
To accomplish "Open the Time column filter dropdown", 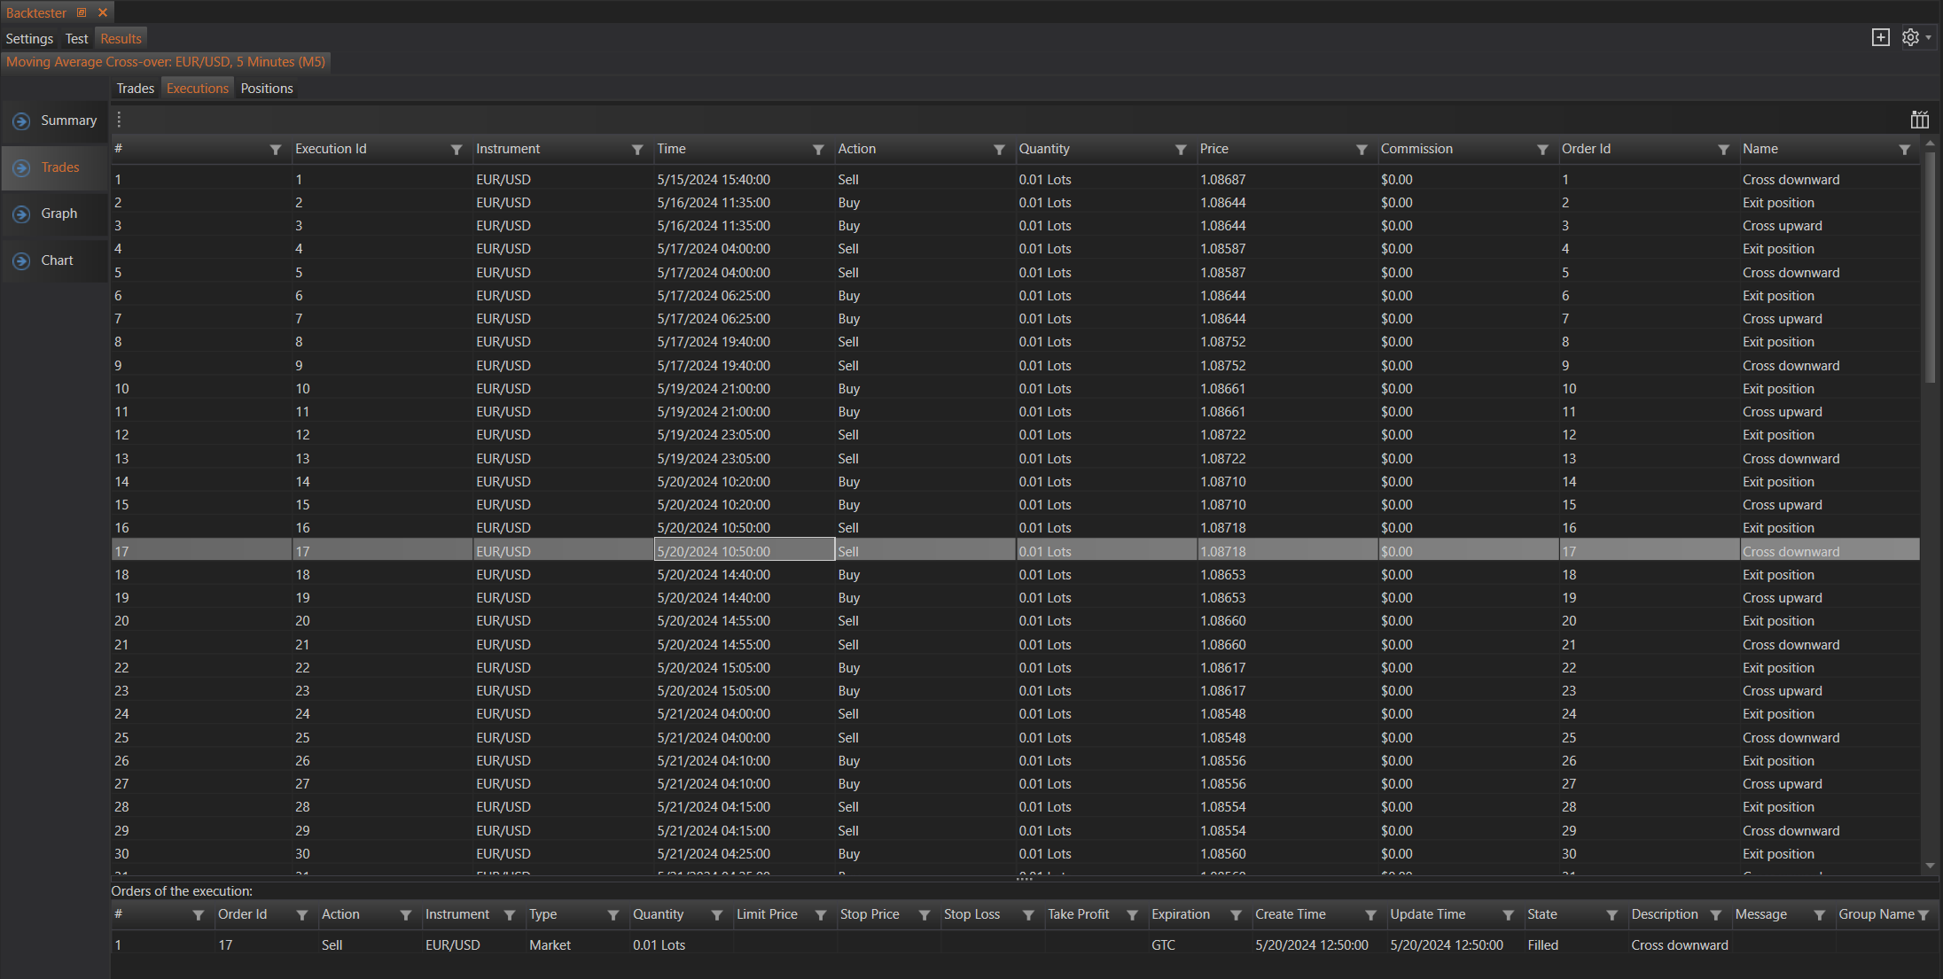I will [x=818, y=150].
